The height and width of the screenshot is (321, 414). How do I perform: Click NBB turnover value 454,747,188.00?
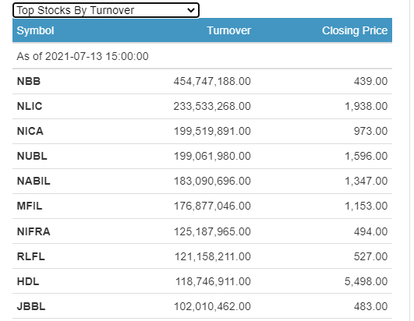212,81
